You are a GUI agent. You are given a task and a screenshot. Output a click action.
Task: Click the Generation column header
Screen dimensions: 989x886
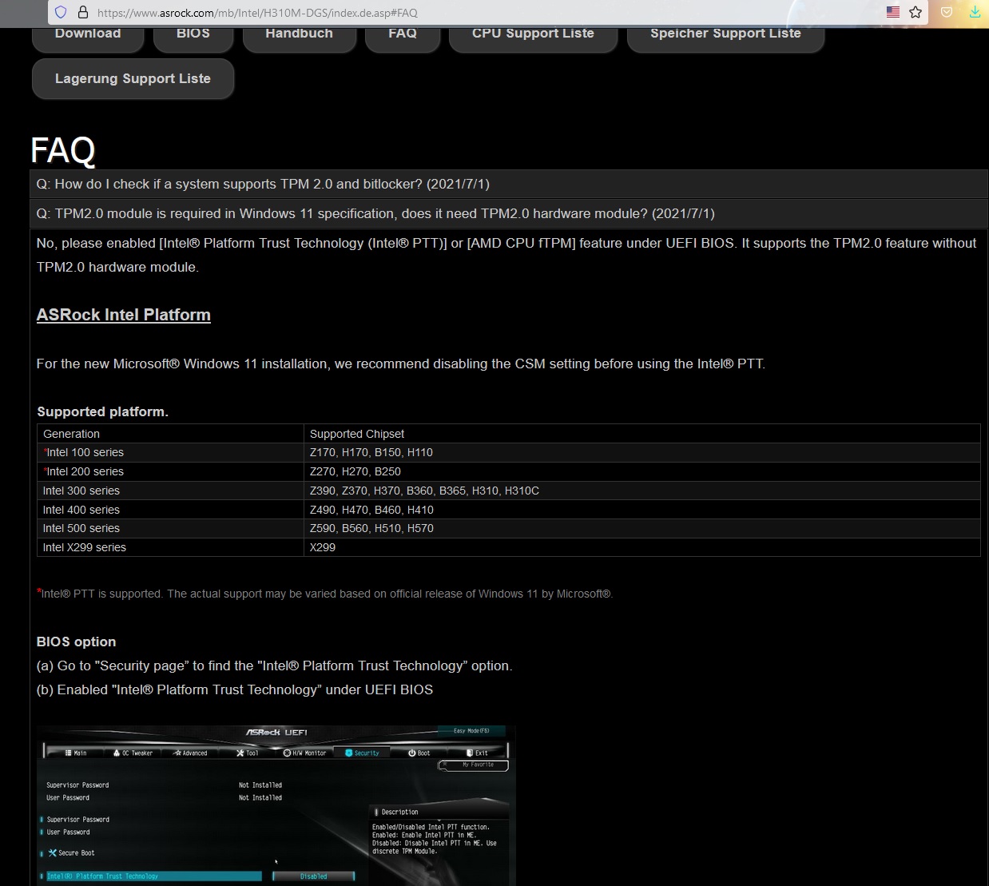(x=170, y=434)
